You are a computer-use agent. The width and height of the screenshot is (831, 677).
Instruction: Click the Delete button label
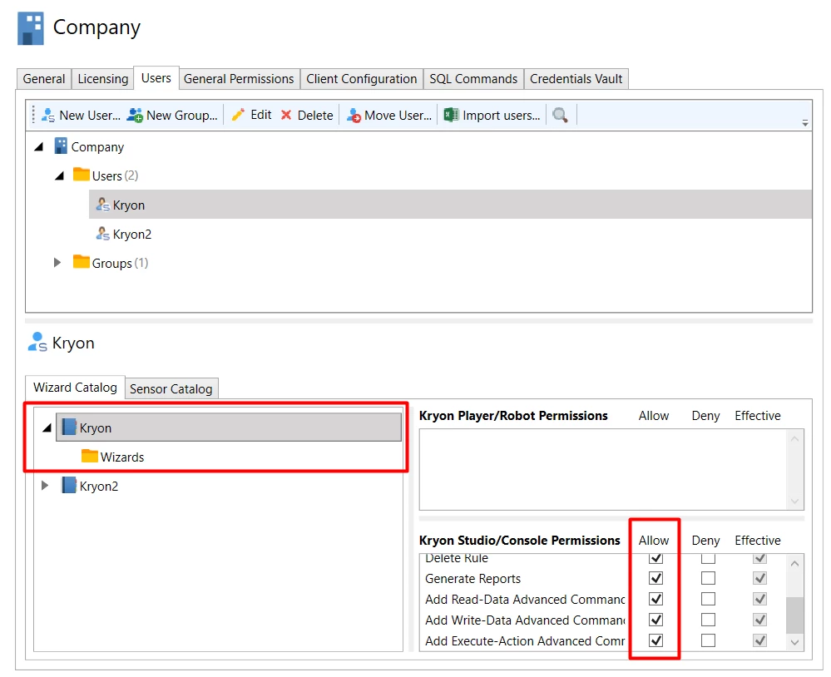tap(315, 115)
